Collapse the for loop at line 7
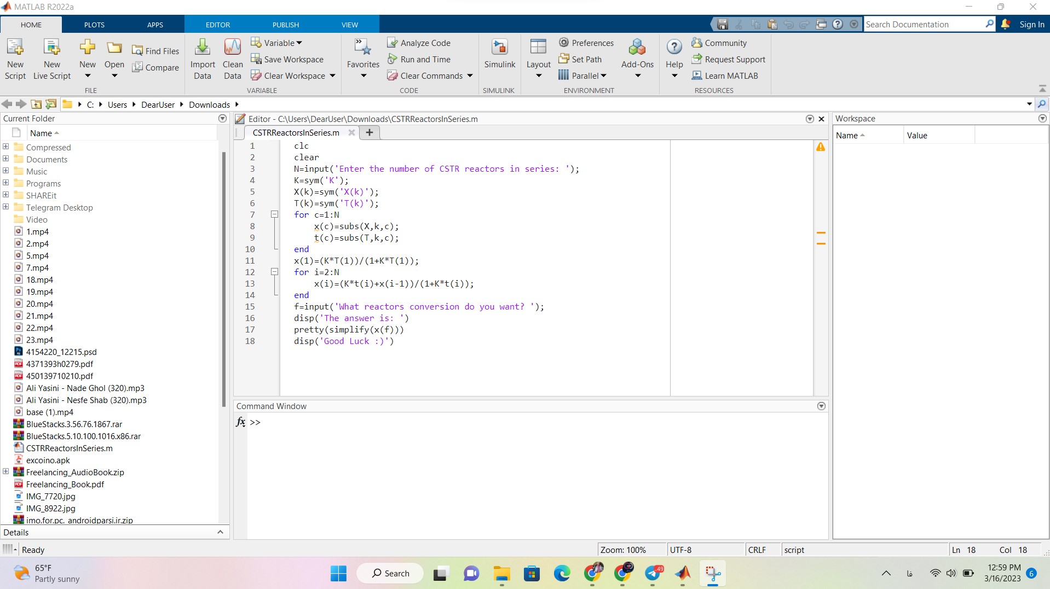The width and height of the screenshot is (1050, 589). pyautogui.click(x=275, y=214)
